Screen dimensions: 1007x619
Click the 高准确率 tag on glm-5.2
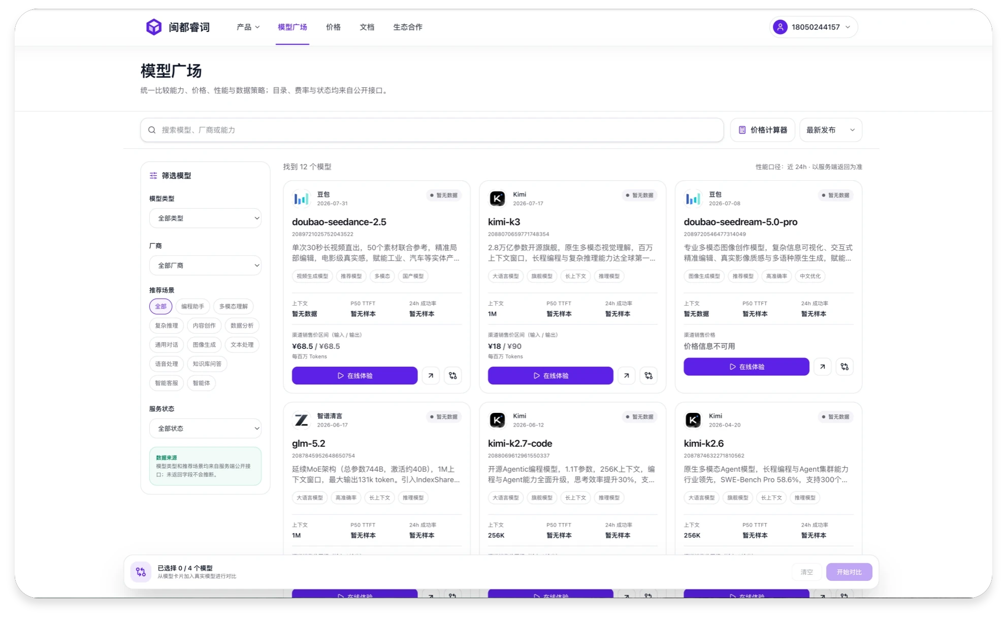click(346, 498)
